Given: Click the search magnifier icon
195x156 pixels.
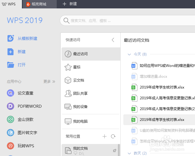Looking at the screenshot, I should pos(66,20).
